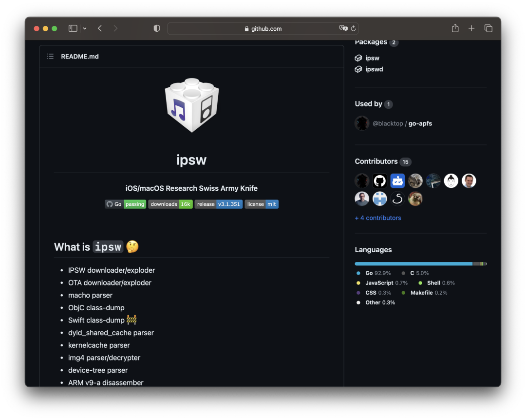Click the translate page icon
Image resolution: width=526 pixels, height=420 pixels.
pyautogui.click(x=343, y=29)
